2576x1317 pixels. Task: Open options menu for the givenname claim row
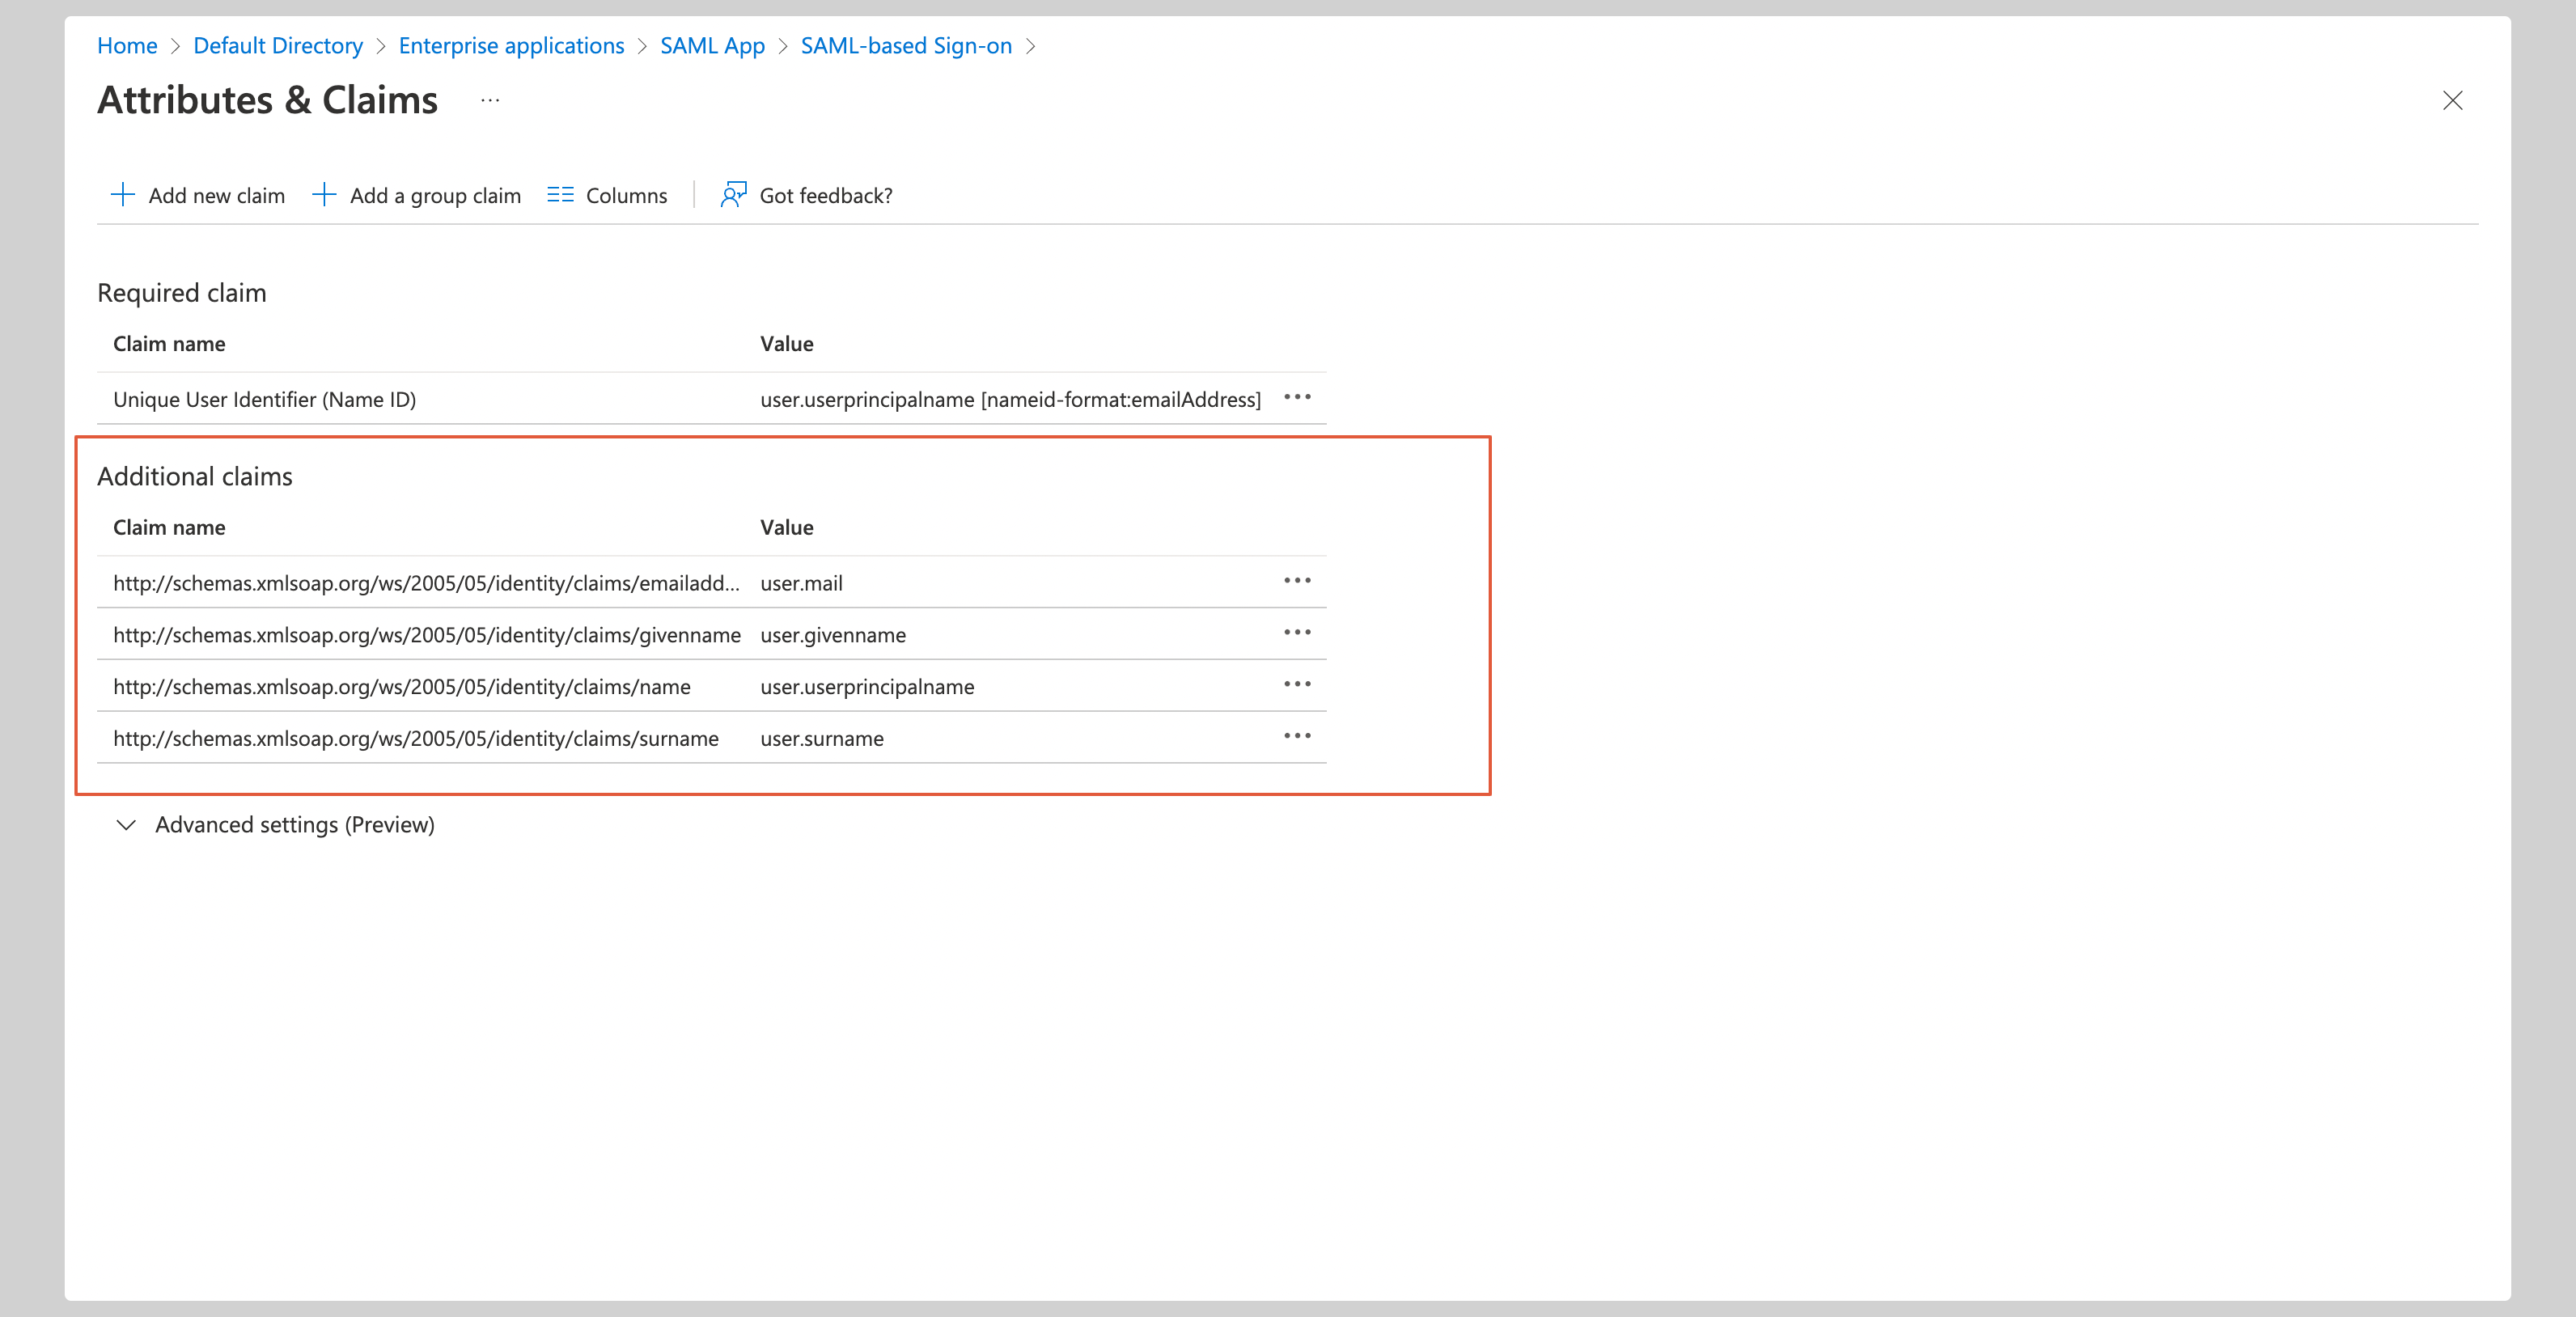[1297, 633]
